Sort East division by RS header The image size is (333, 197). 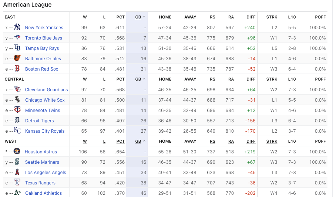(212, 17)
